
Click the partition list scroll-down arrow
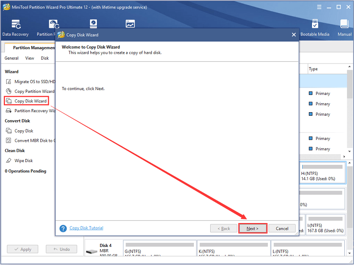(350, 151)
